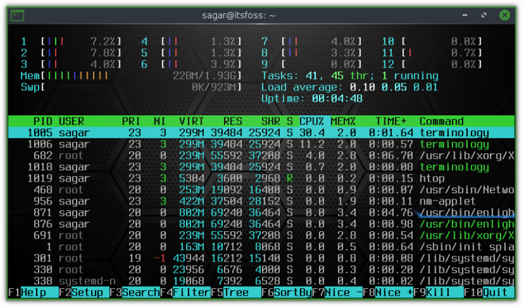Select the htop process row

(x=262, y=178)
